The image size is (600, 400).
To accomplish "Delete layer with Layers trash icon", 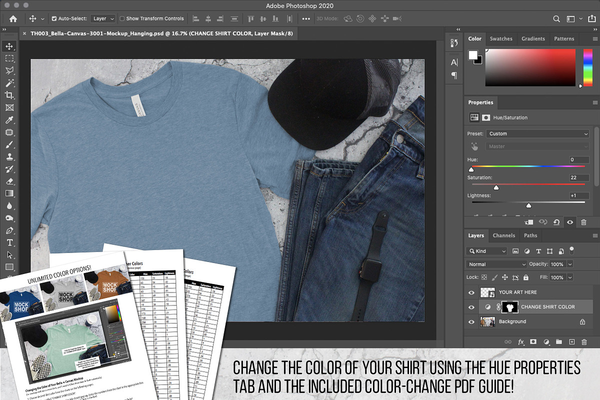I will (x=584, y=342).
